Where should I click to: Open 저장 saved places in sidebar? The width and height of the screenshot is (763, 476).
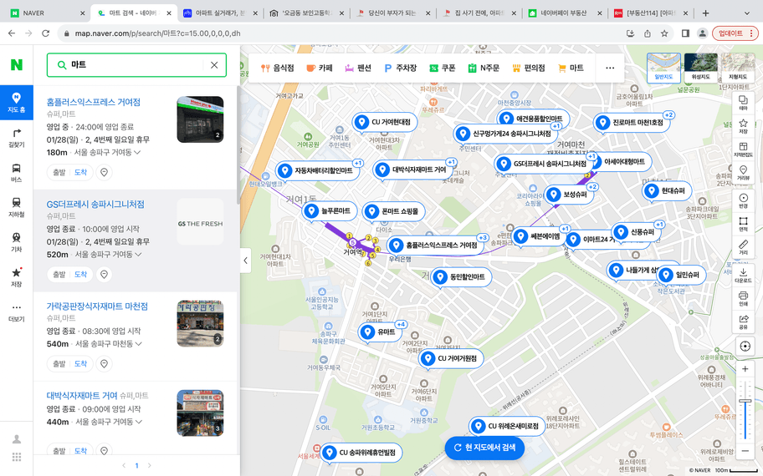[x=17, y=277]
